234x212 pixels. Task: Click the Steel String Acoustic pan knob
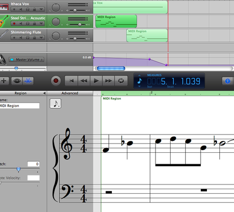[56, 22]
